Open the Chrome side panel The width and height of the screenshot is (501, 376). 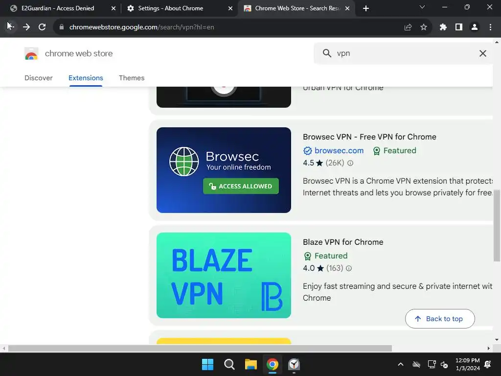pos(459,27)
